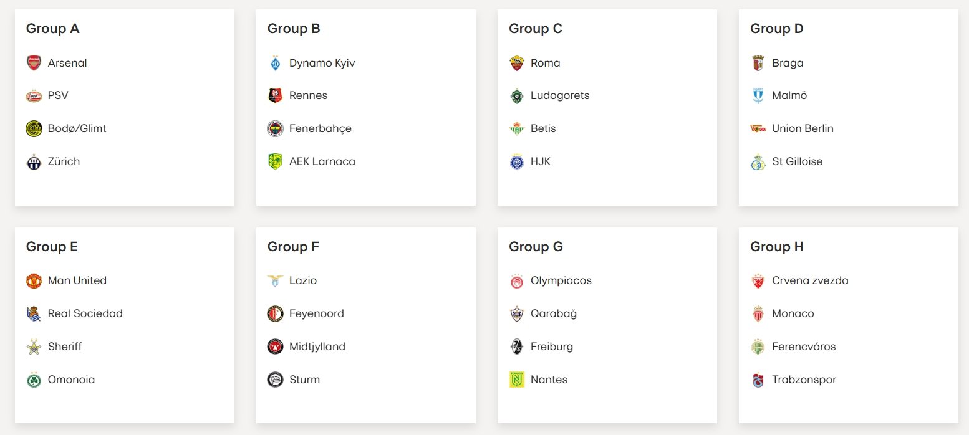
Task: Click the Group G heading
Action: pos(536,247)
